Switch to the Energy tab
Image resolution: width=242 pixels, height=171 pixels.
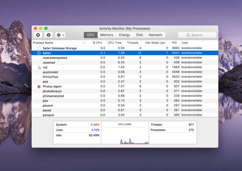click(x=124, y=35)
